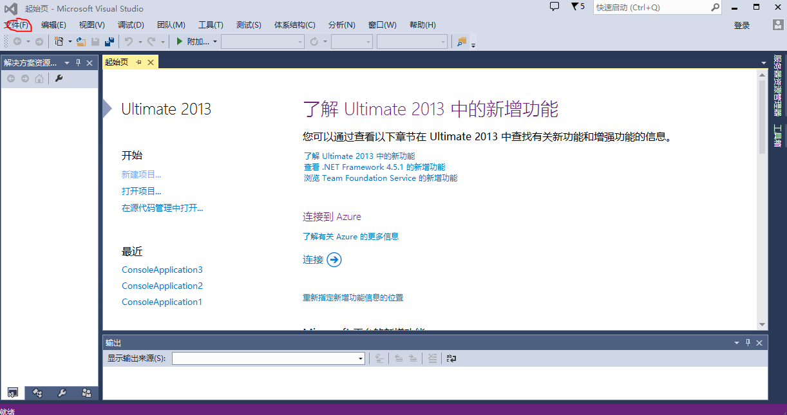Click the green Start/Attach play button
The height and width of the screenshot is (415, 787).
[180, 42]
